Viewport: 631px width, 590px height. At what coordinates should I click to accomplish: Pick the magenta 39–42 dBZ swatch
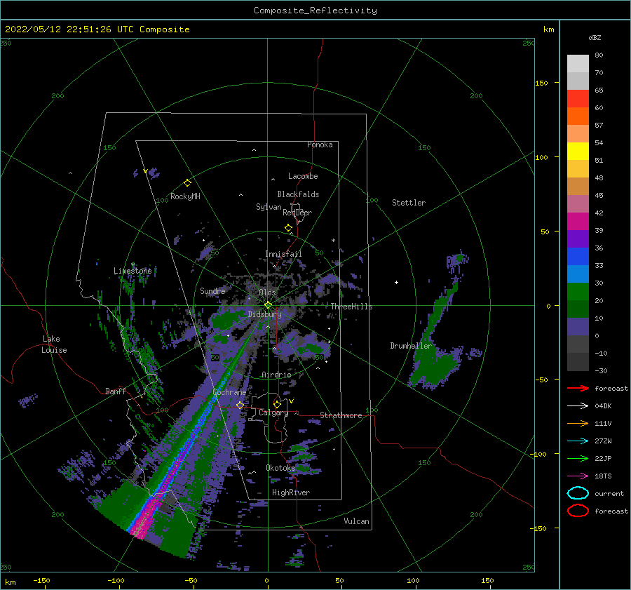tap(578, 222)
